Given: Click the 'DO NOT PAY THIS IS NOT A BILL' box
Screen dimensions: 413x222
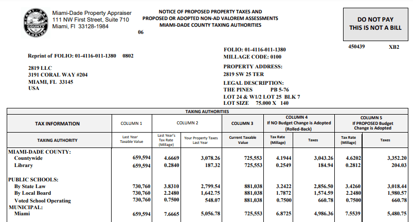Looking at the screenshot, I should (375, 24).
